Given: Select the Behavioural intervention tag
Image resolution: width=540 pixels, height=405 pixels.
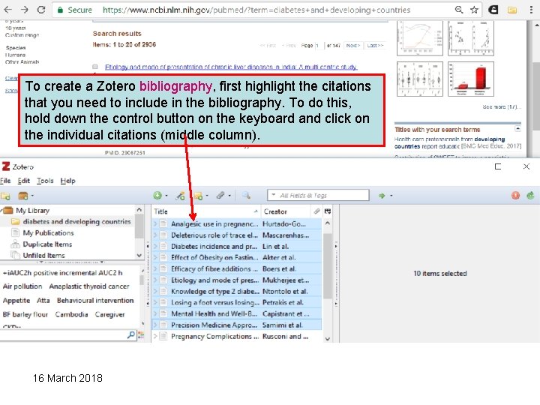Looking at the screenshot, I should [x=95, y=301].
